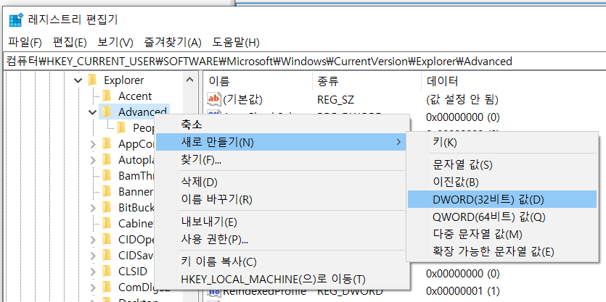
Task: Select the (기본값) value name
Action: coord(242,100)
